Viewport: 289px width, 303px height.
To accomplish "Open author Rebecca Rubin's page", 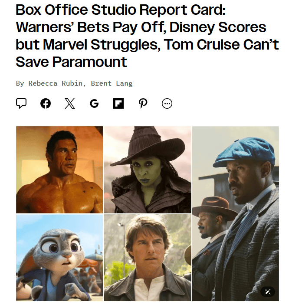I will pyautogui.click(x=56, y=83).
